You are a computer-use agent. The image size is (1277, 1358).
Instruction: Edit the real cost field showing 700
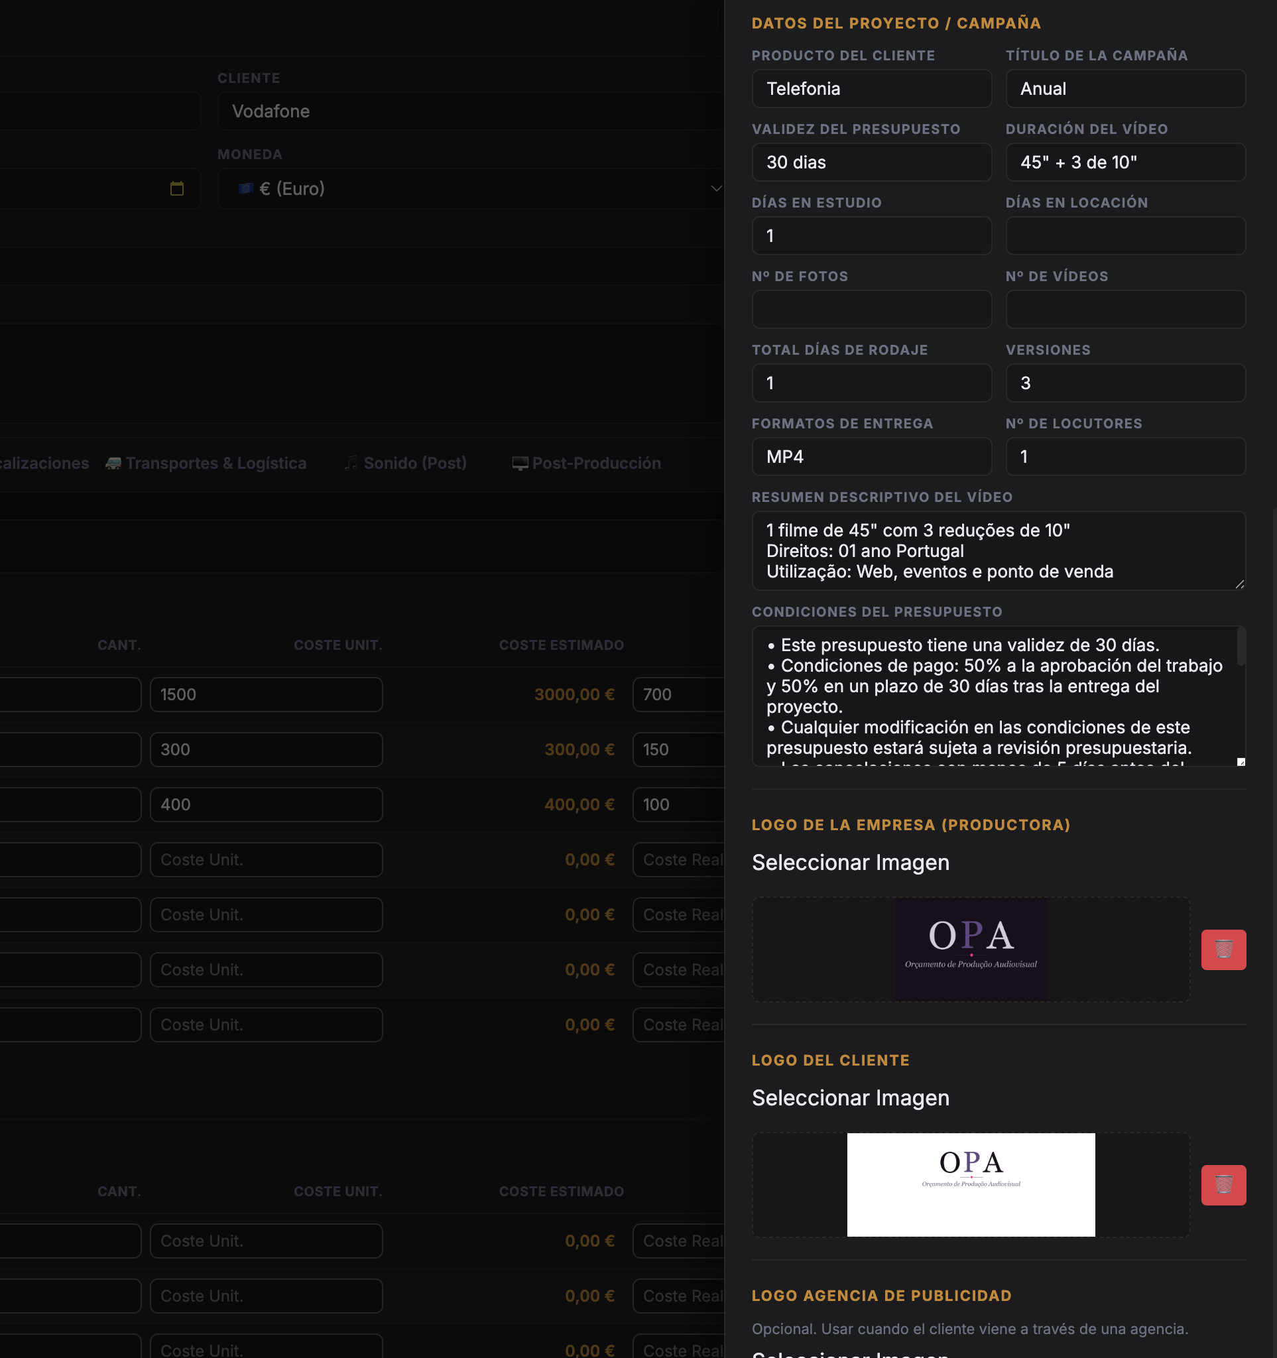point(678,695)
